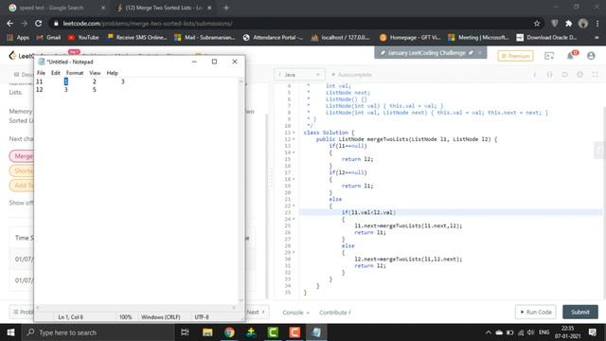
Task: Open File Explorer from the taskbar
Action: click(x=207, y=332)
